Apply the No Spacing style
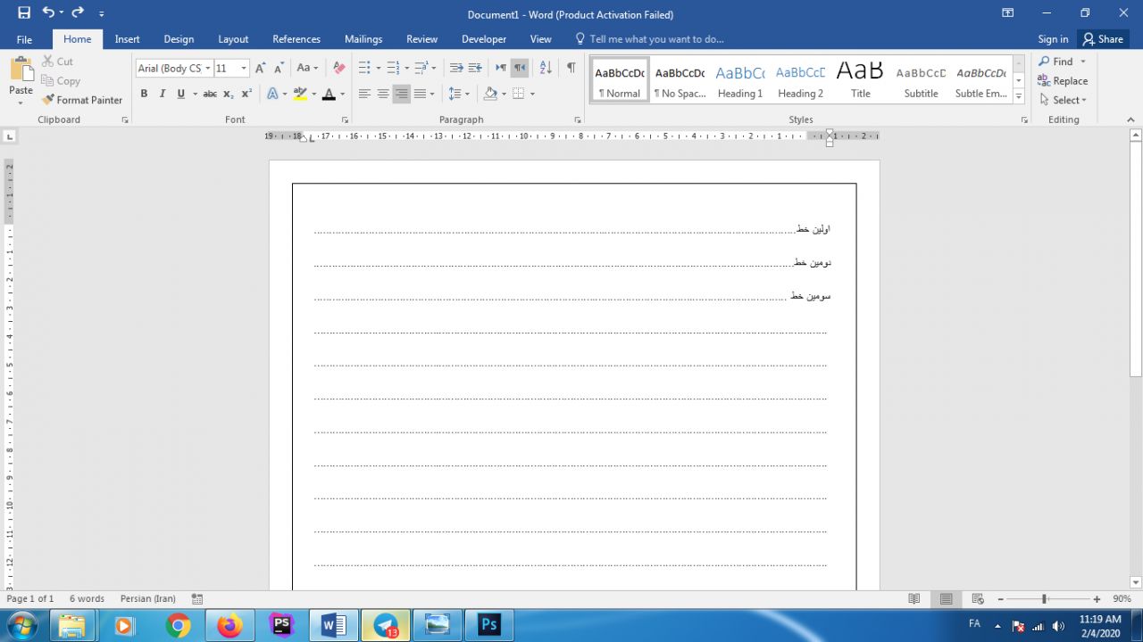Viewport: 1143px width, 642px height. tap(680, 80)
